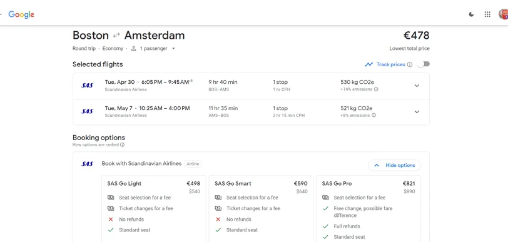
Task: Click the Track prices info icon
Action: point(410,64)
